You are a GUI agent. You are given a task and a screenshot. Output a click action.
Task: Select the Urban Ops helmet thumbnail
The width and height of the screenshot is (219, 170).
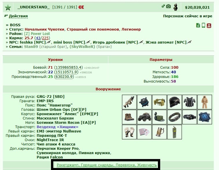pos(175,102)
